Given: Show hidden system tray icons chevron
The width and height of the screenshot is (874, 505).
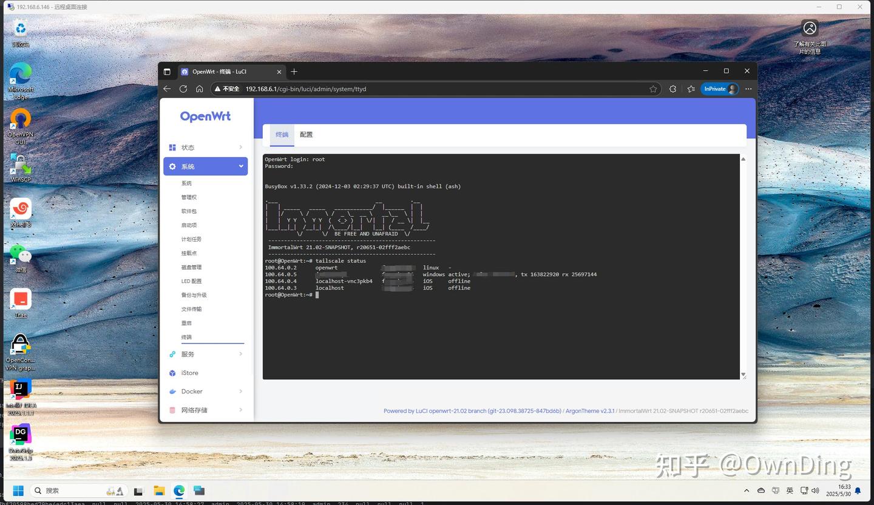Looking at the screenshot, I should (x=746, y=490).
